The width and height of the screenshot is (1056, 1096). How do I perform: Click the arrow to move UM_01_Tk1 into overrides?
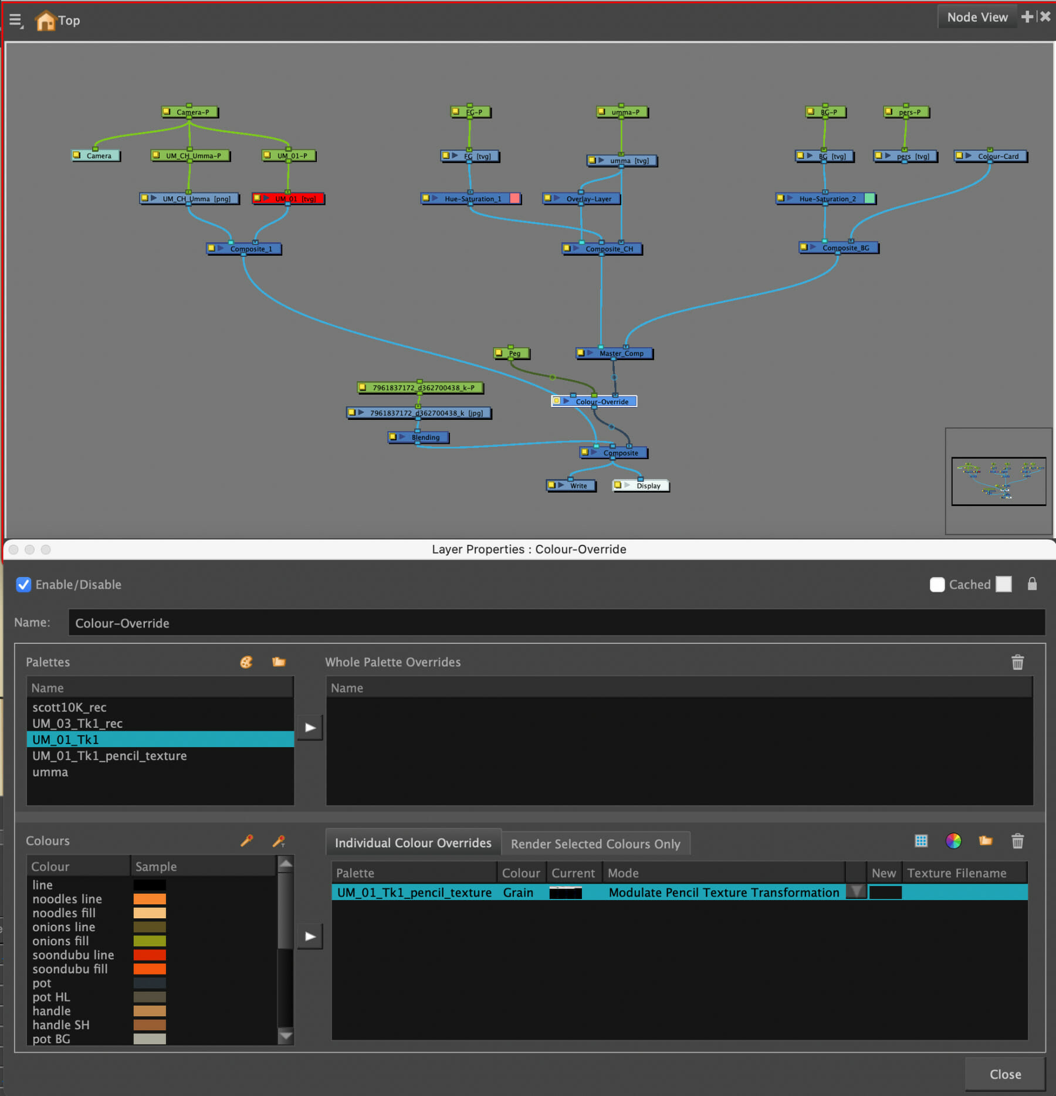(x=310, y=727)
